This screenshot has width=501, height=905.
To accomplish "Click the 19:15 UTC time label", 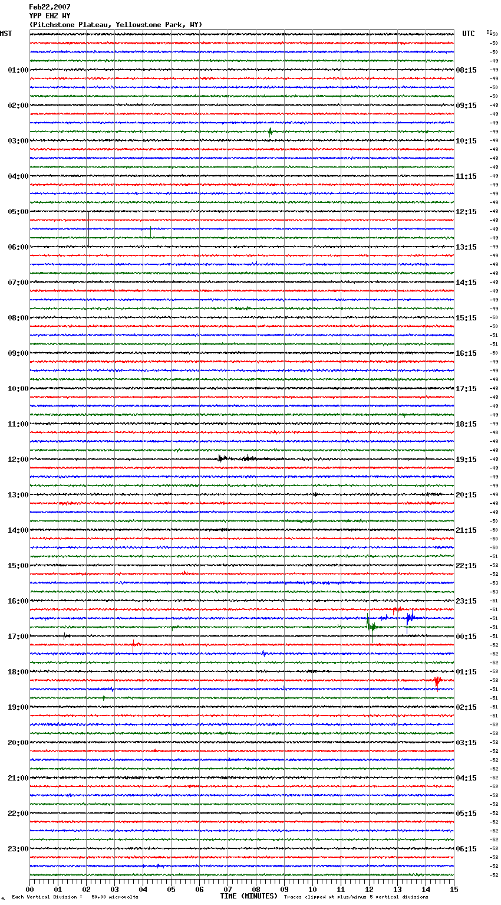I will pos(466,460).
